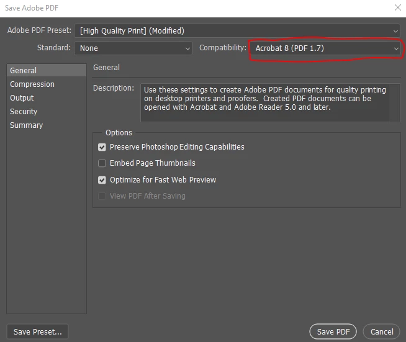Click the Description label text
The width and height of the screenshot is (406, 342).
(x=114, y=88)
